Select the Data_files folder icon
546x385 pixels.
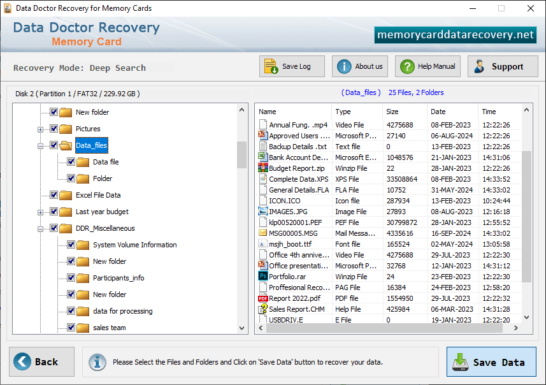click(66, 145)
